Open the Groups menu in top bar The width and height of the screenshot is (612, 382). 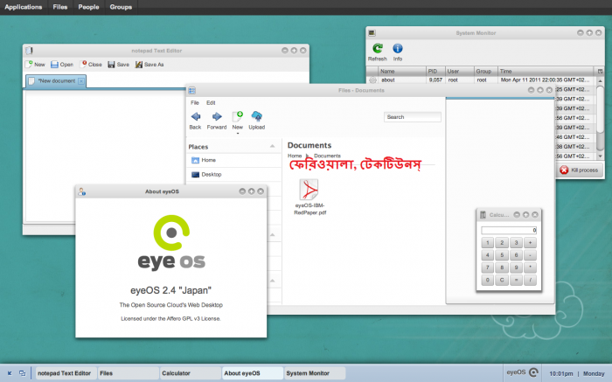tap(121, 7)
